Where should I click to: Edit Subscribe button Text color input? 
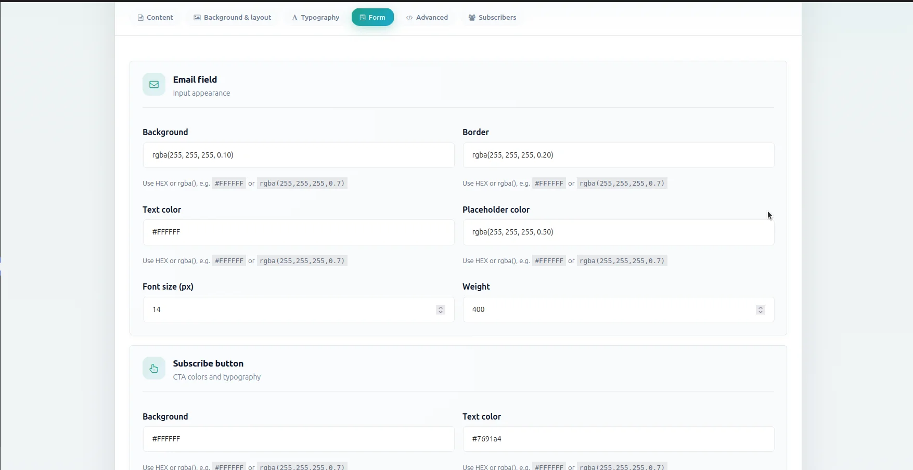(x=619, y=439)
